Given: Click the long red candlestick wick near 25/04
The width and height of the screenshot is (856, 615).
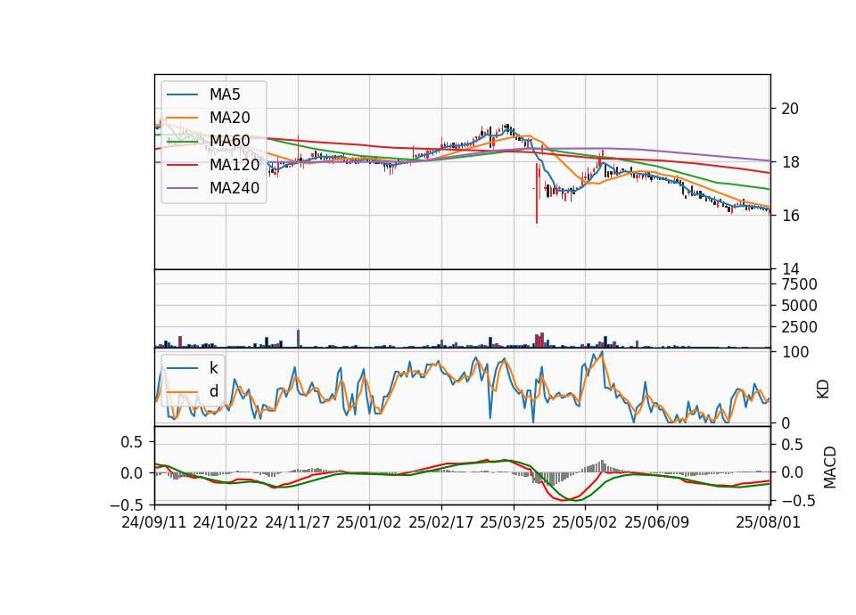Looking at the screenshot, I should (x=537, y=193).
